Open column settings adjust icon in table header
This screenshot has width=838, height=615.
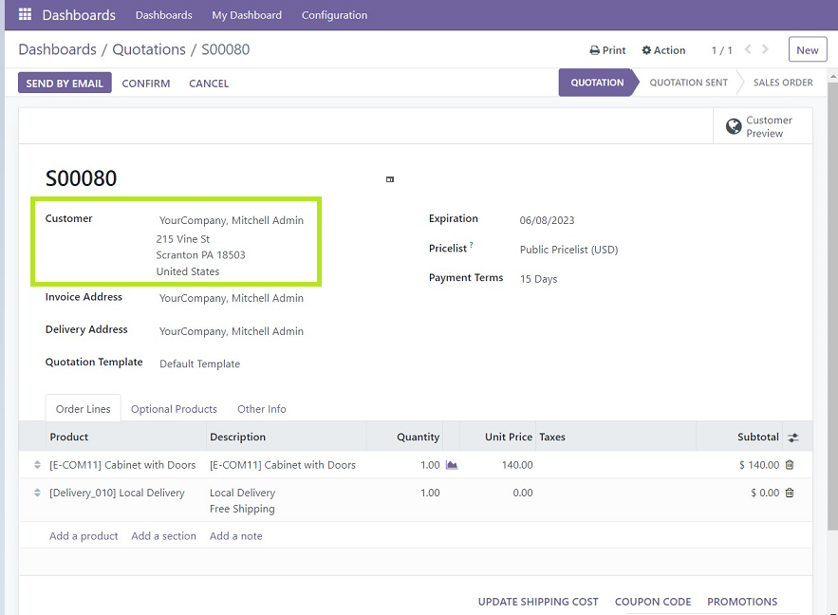[x=793, y=438]
